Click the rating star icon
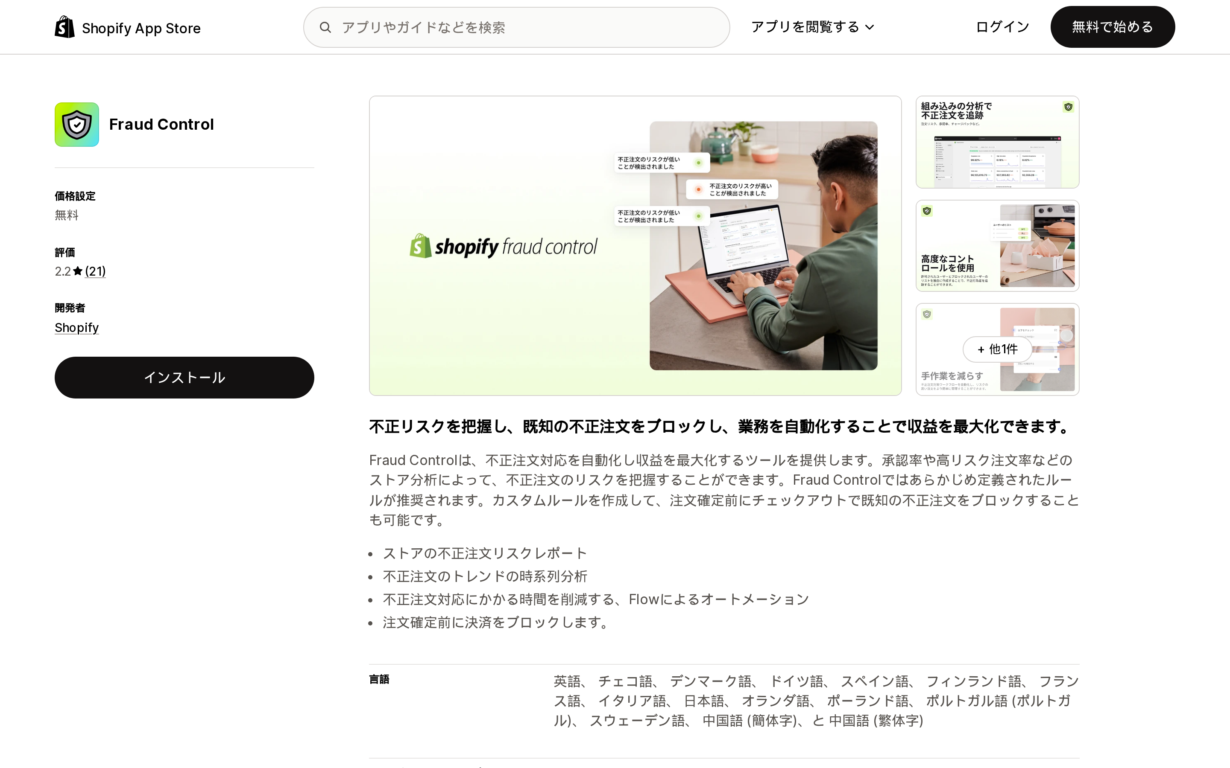The width and height of the screenshot is (1230, 768). (x=78, y=271)
